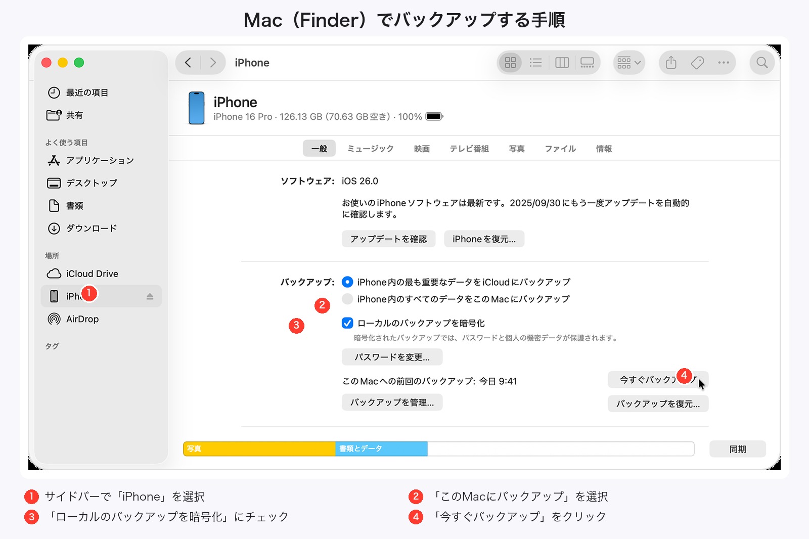Click パスワードを変更 button
This screenshot has width=809, height=539.
coord(392,357)
